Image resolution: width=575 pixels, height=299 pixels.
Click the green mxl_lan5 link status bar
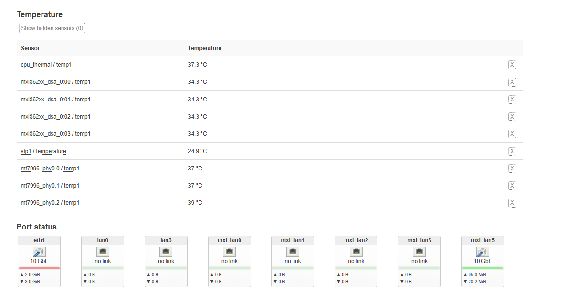[483, 268]
